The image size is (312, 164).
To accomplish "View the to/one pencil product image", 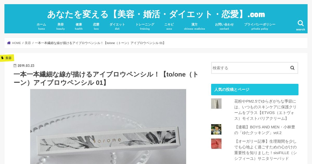I will pos(108,127).
